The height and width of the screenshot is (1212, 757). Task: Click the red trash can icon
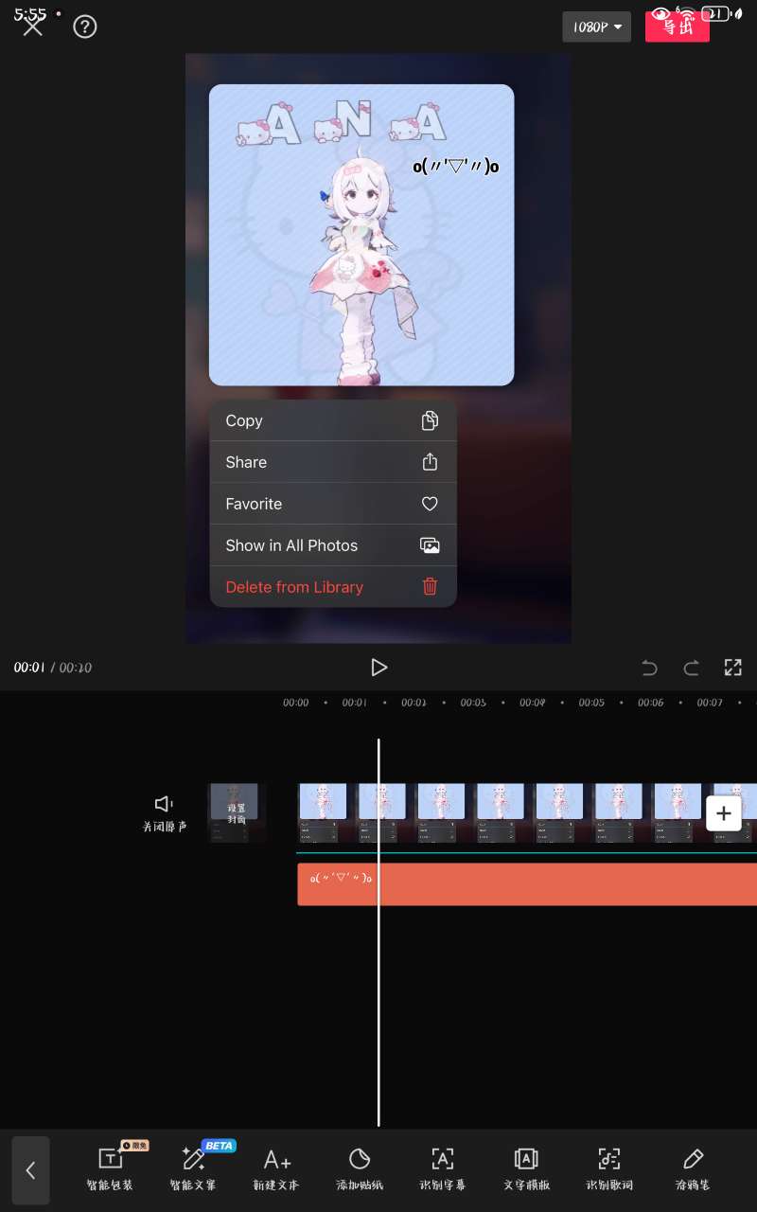click(430, 587)
